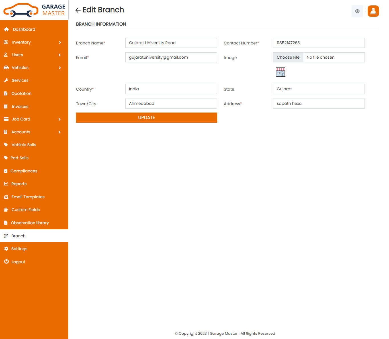Go to Compliances in the sidebar
Viewport: 389px width, 339px height.
(24, 171)
